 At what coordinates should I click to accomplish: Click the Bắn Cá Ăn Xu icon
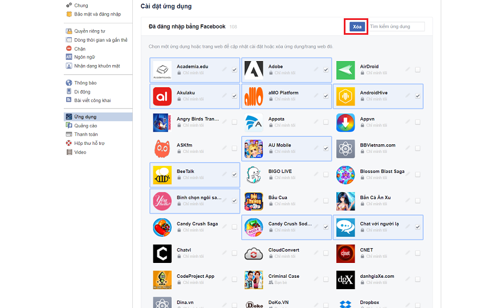(345, 201)
